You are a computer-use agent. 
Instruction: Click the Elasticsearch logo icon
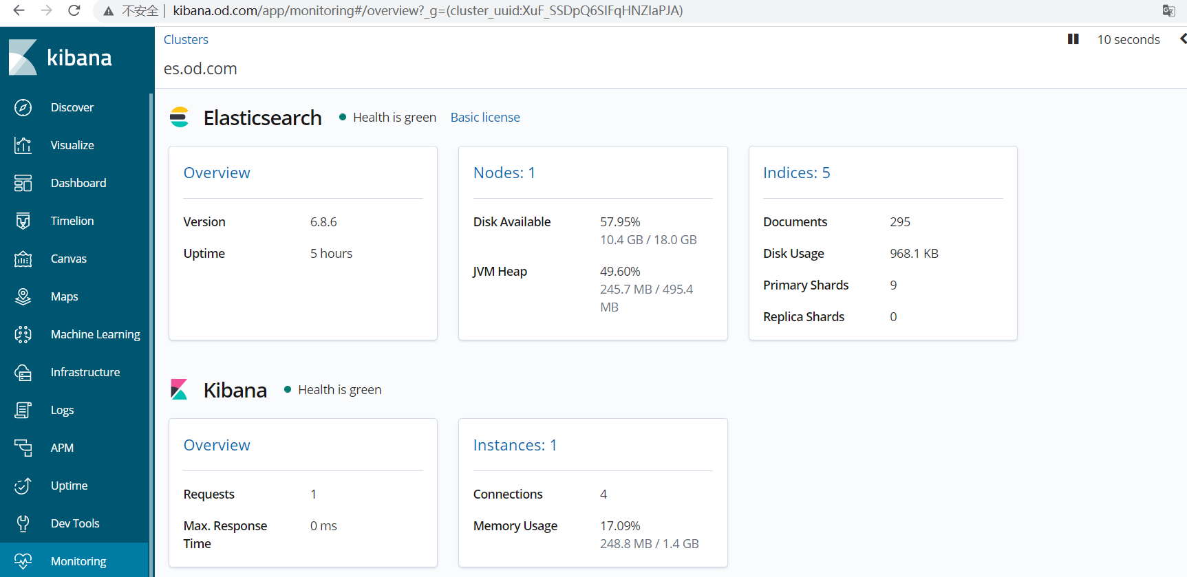tap(179, 118)
